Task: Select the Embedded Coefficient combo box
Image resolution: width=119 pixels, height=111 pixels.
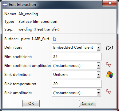Action: pos(76,47)
